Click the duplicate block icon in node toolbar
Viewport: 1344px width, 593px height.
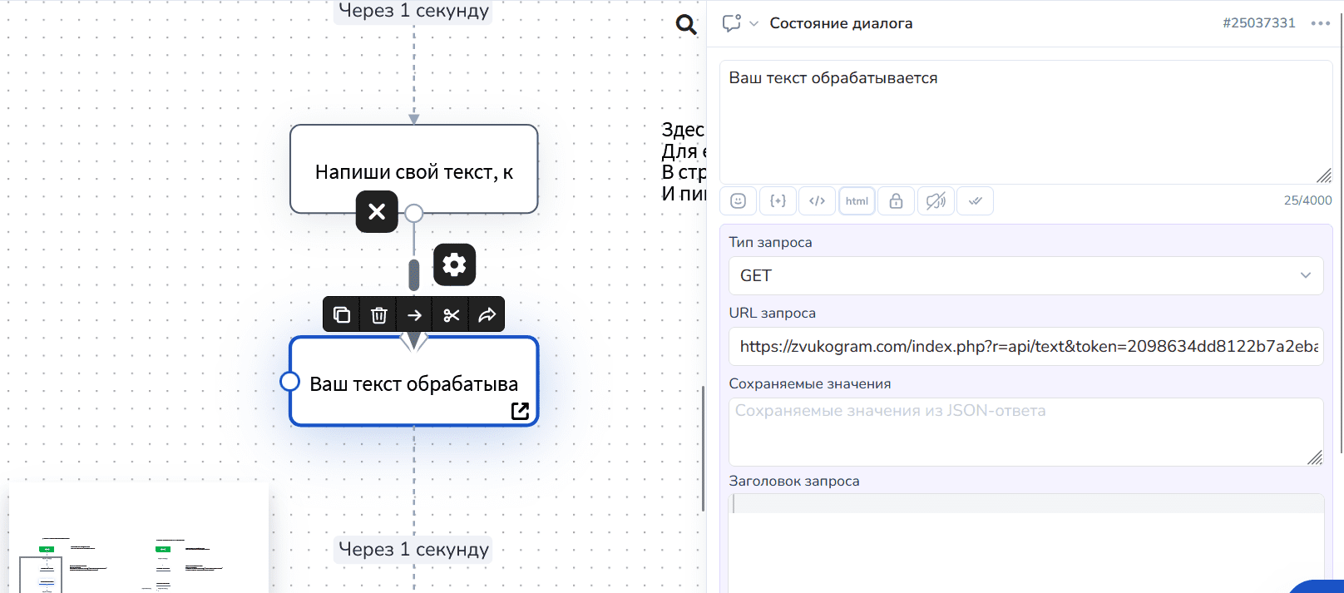pos(342,315)
